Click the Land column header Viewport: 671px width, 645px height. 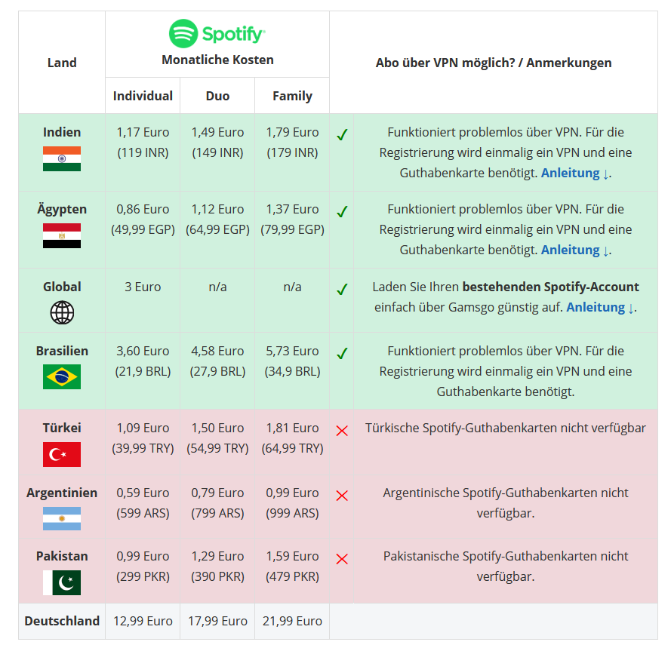click(x=62, y=63)
